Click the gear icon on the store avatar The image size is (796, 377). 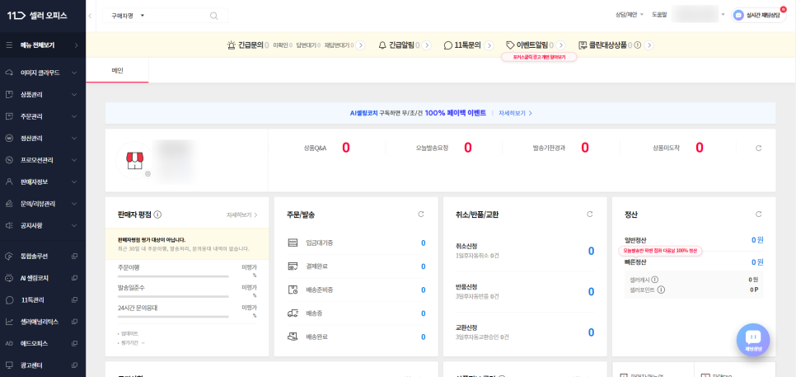(x=148, y=174)
